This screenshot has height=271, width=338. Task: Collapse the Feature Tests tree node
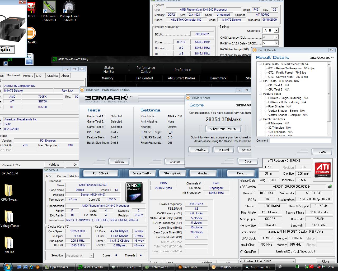(x=260, y=94)
